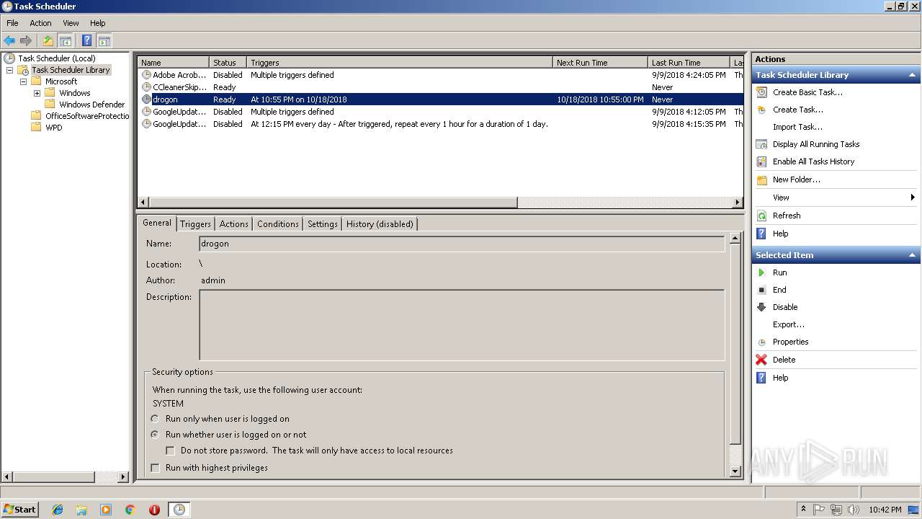Open the File menu
This screenshot has width=922, height=519.
12,23
